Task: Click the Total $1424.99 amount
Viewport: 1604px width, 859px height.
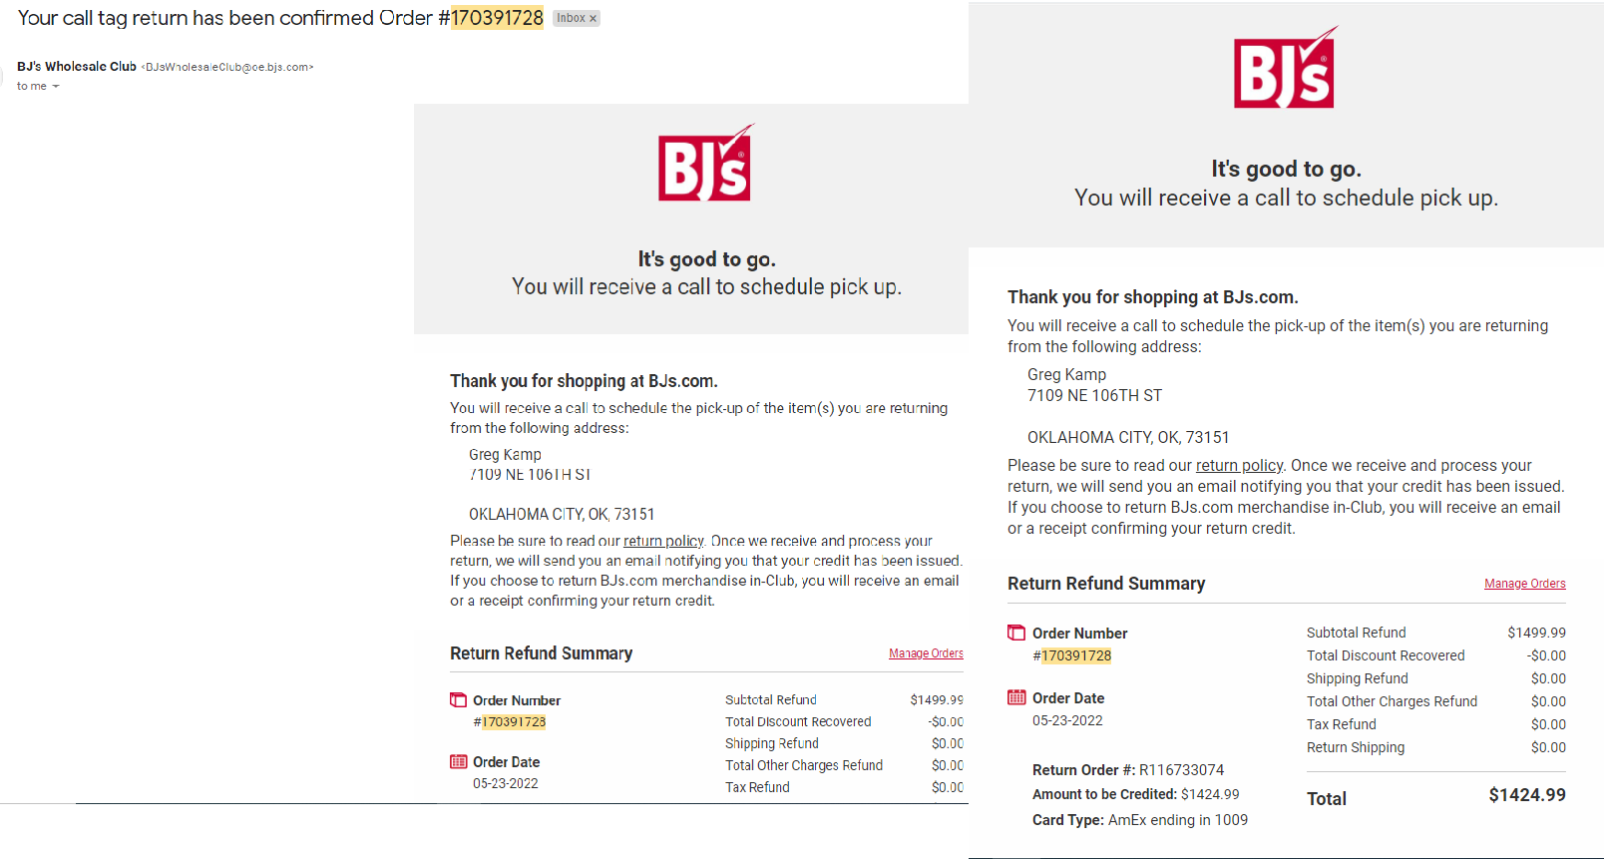Action: [x=1527, y=795]
